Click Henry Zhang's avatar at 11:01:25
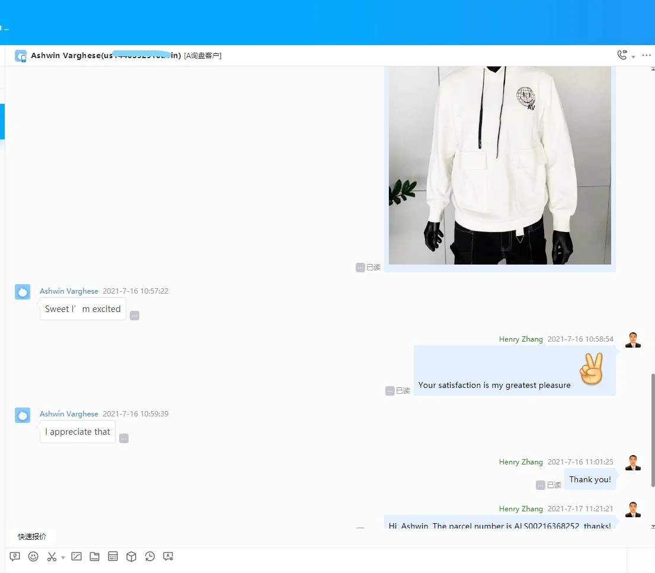The width and height of the screenshot is (655, 573). (x=633, y=463)
